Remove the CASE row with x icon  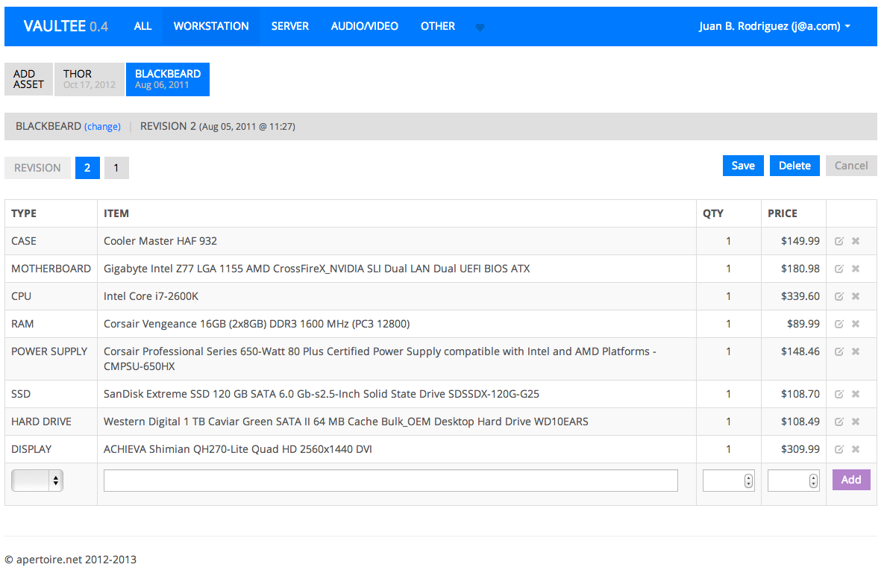pyautogui.click(x=856, y=241)
